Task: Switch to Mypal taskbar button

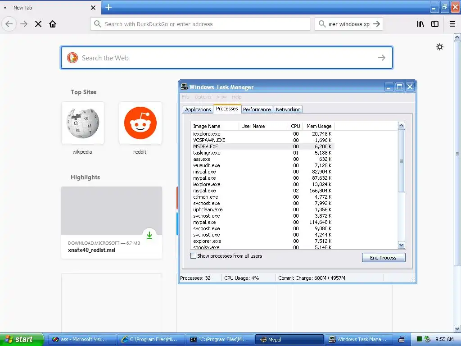Action: click(x=289, y=339)
